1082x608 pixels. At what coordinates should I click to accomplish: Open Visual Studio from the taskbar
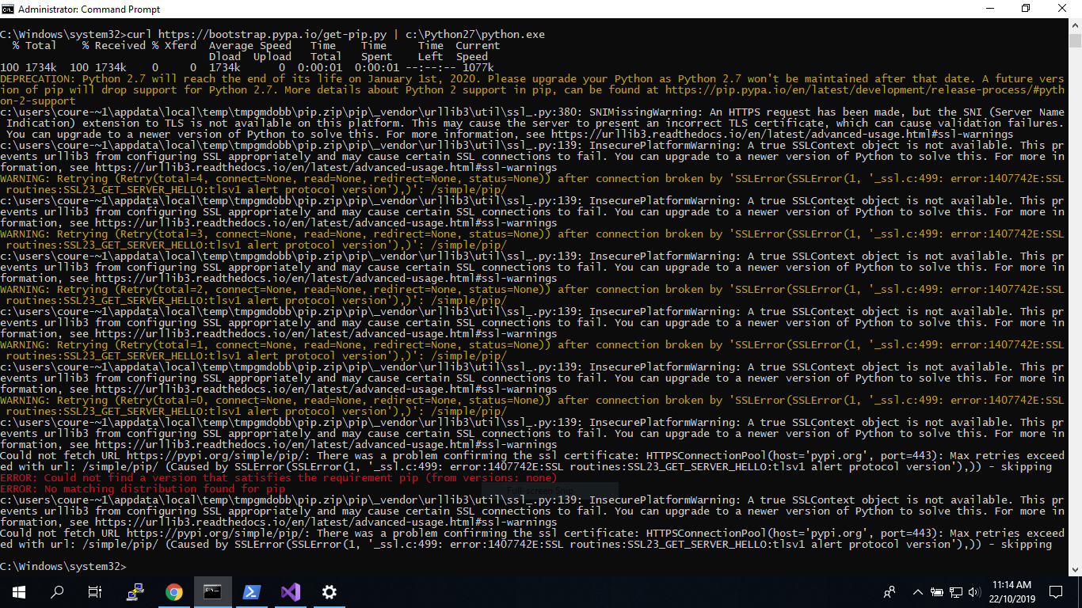pos(290,591)
